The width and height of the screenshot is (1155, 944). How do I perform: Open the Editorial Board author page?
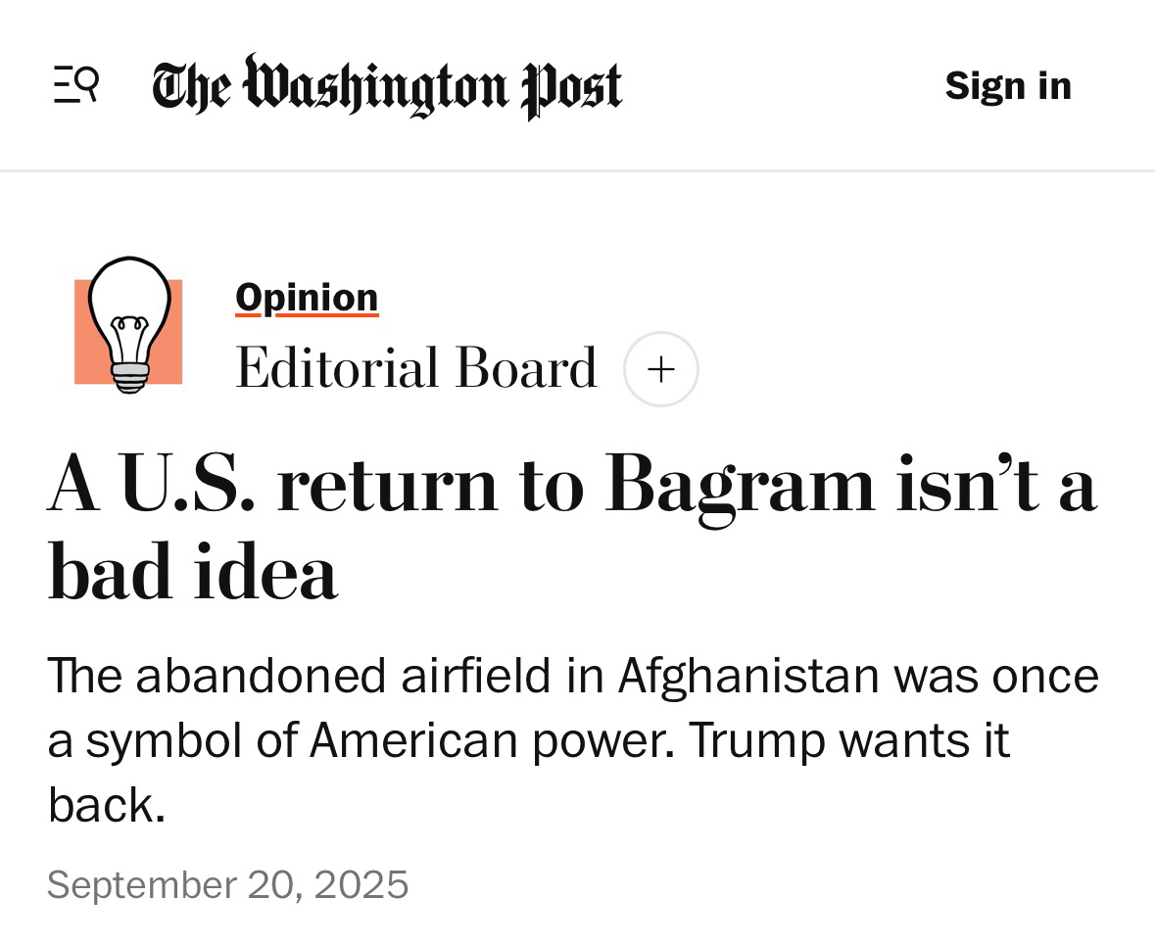pyautogui.click(x=415, y=368)
